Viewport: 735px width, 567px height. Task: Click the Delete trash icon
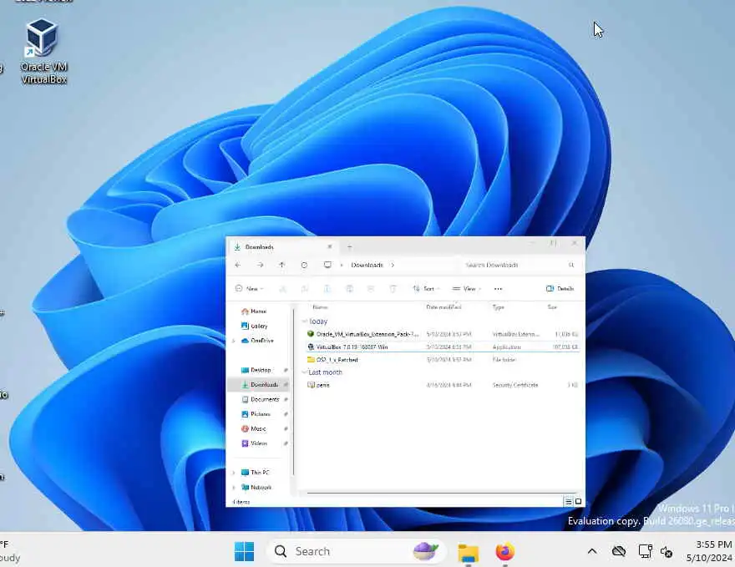[393, 289]
